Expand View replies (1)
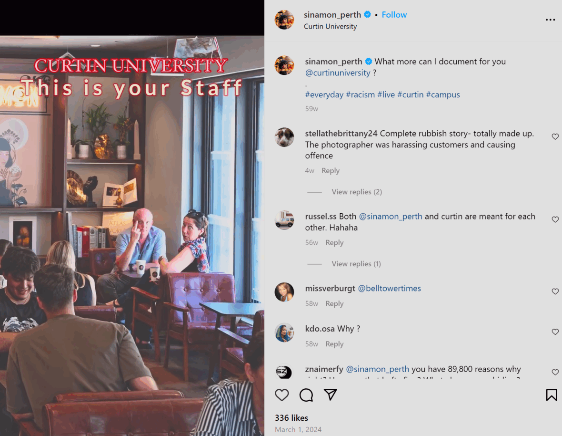The image size is (562, 436). tap(356, 264)
